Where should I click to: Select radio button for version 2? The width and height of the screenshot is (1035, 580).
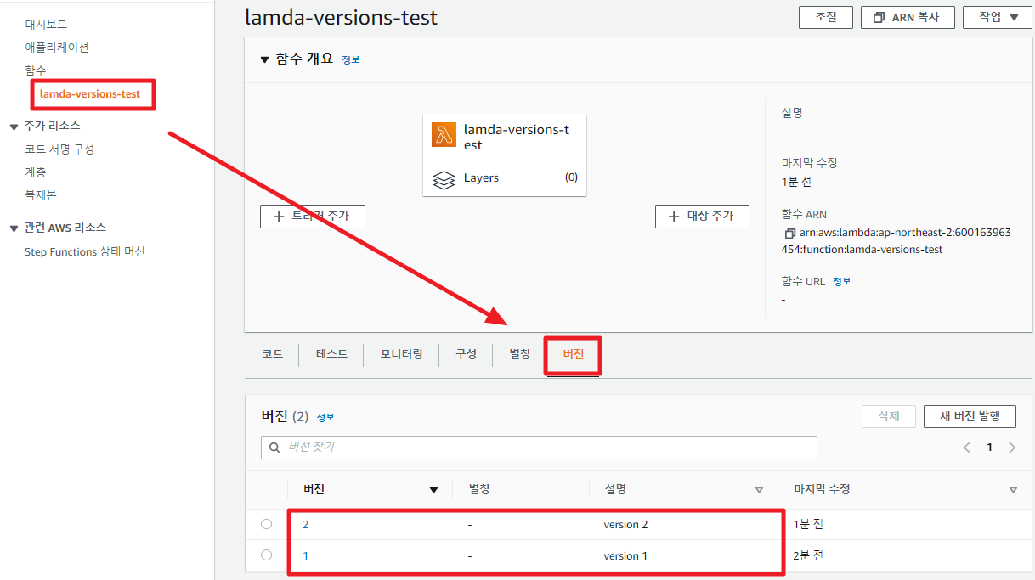(267, 524)
